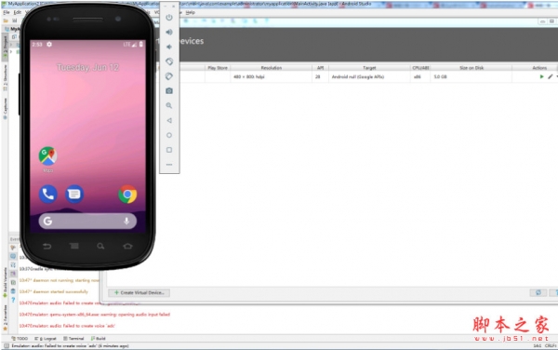Click the emulator volume down icon
558x350 pixels.
click(169, 47)
